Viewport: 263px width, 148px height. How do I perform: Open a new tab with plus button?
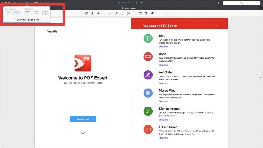[x=261, y=8]
